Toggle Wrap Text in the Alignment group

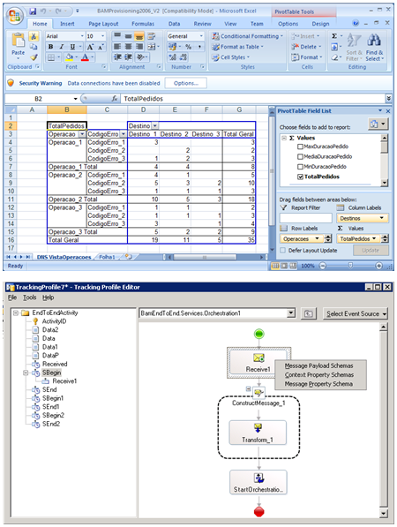pyautogui.click(x=152, y=36)
